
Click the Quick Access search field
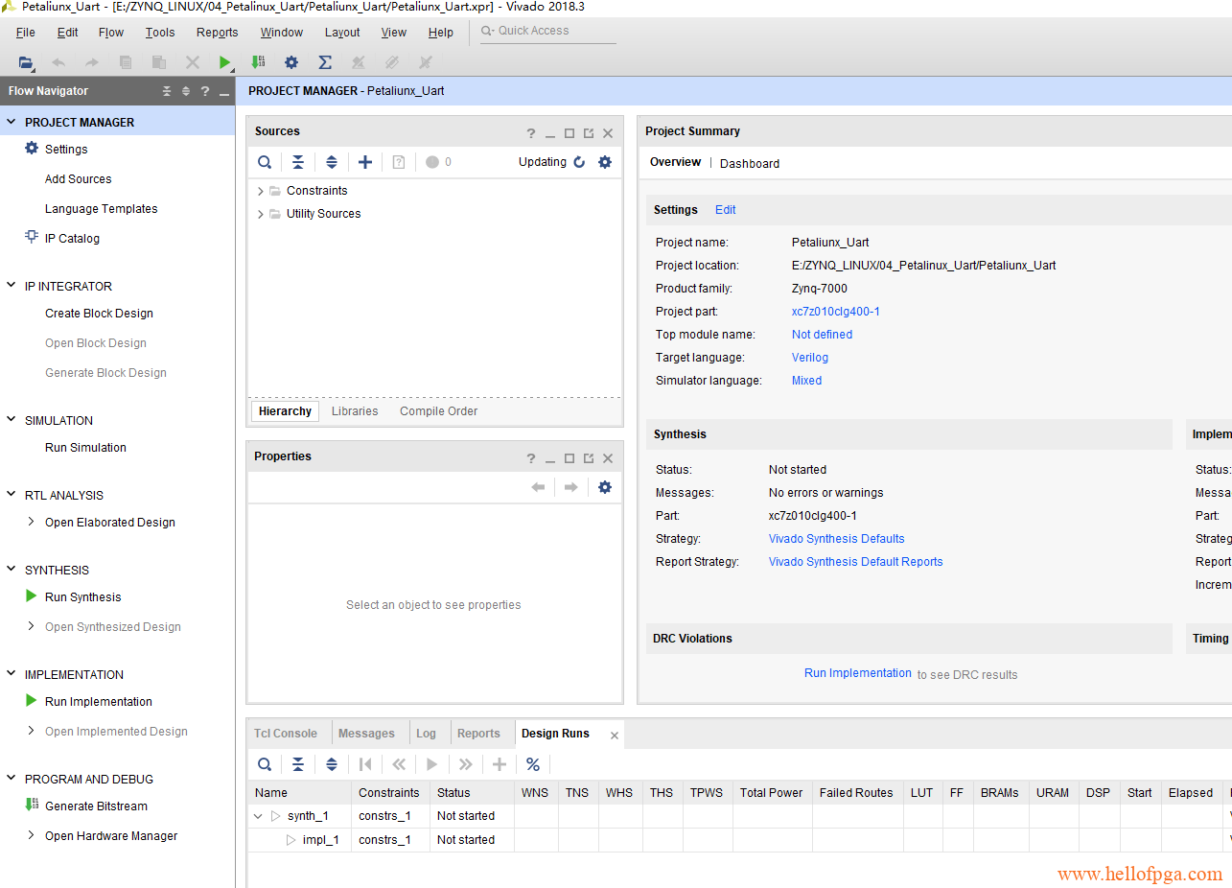tap(547, 31)
